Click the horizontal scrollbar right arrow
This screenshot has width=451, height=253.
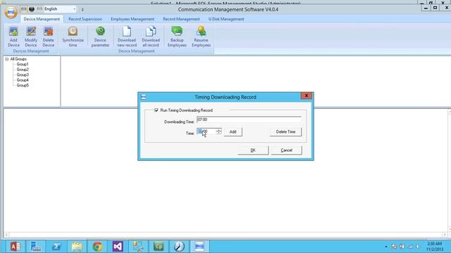(445, 235)
